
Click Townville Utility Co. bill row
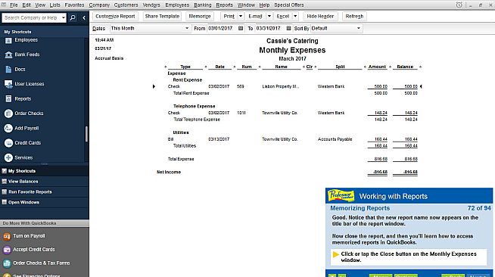292,139
